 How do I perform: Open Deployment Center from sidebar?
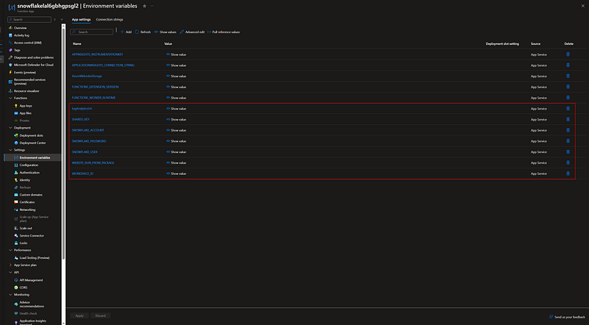[32, 143]
